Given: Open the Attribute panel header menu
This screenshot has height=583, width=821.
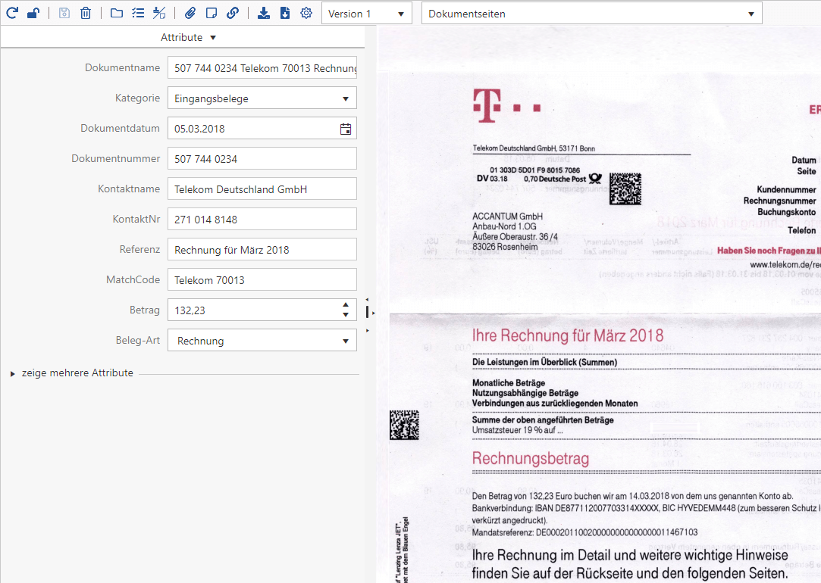Looking at the screenshot, I should click(188, 37).
